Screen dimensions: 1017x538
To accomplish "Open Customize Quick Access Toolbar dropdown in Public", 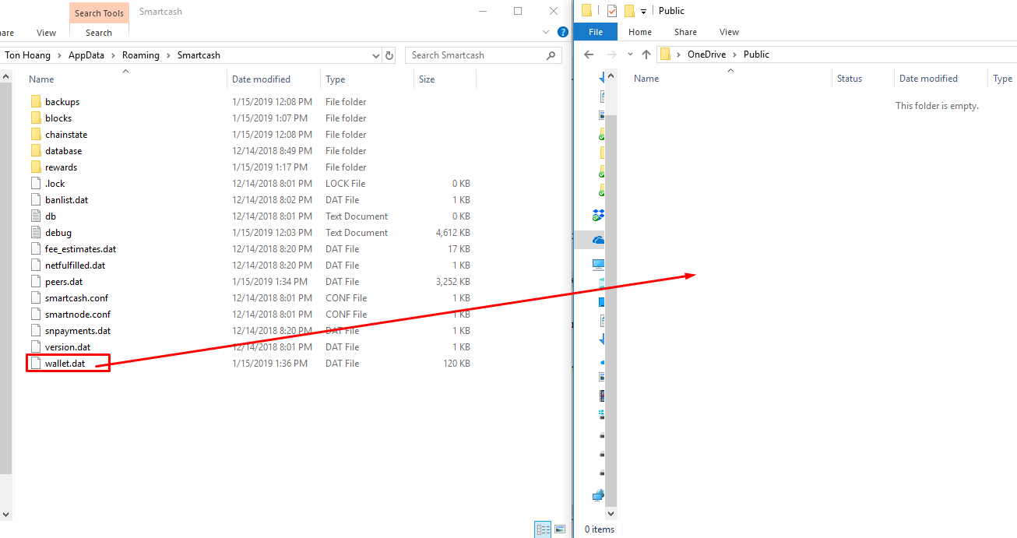I will click(643, 12).
